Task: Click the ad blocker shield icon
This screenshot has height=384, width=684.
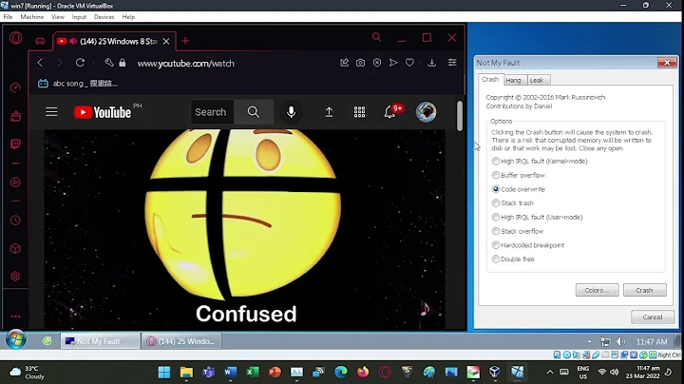Action: click(x=377, y=63)
